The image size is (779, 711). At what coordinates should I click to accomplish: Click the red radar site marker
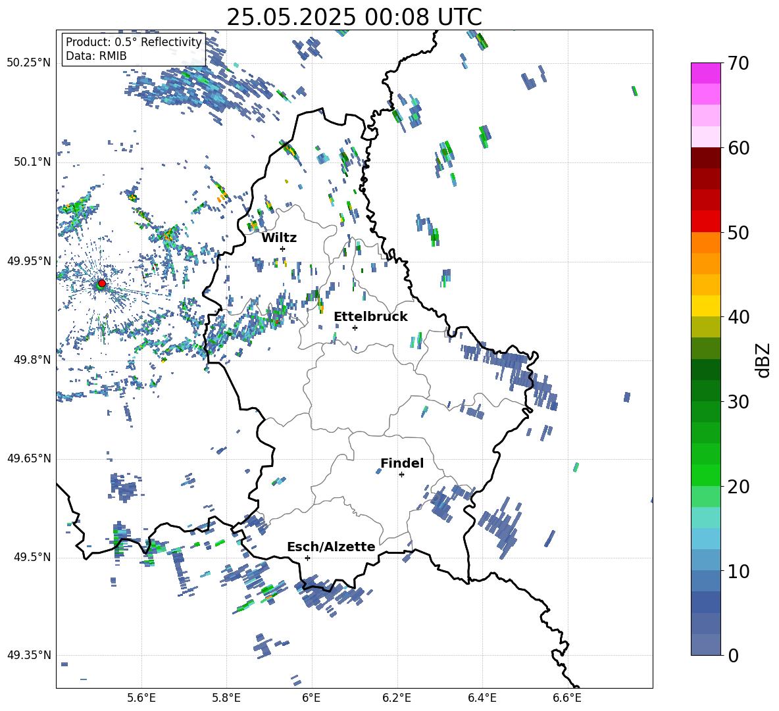pos(102,283)
